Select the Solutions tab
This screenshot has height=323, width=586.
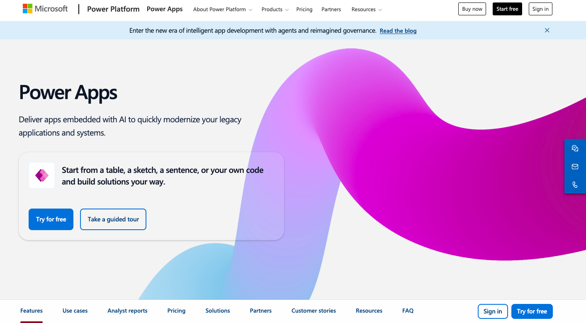[218, 311]
